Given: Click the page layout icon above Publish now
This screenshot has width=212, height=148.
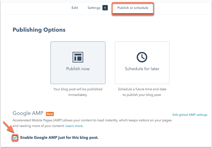Looking at the screenshot, I should pos(78,57).
